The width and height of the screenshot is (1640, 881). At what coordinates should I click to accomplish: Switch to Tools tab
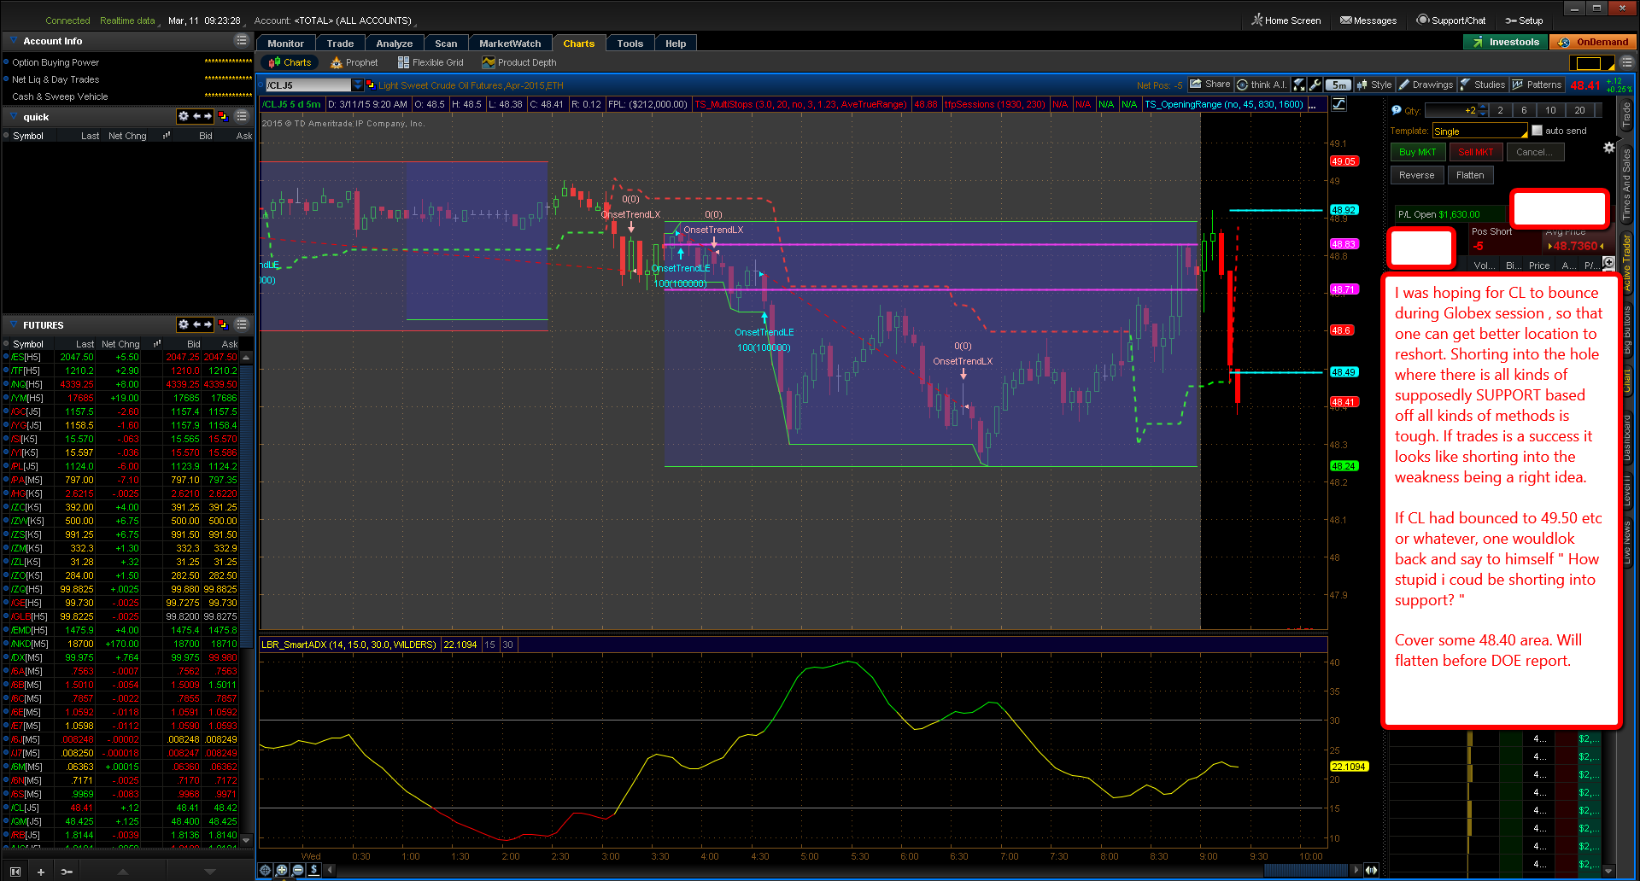coord(630,44)
